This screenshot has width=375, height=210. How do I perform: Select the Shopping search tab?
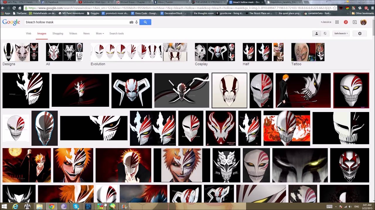[x=58, y=34]
